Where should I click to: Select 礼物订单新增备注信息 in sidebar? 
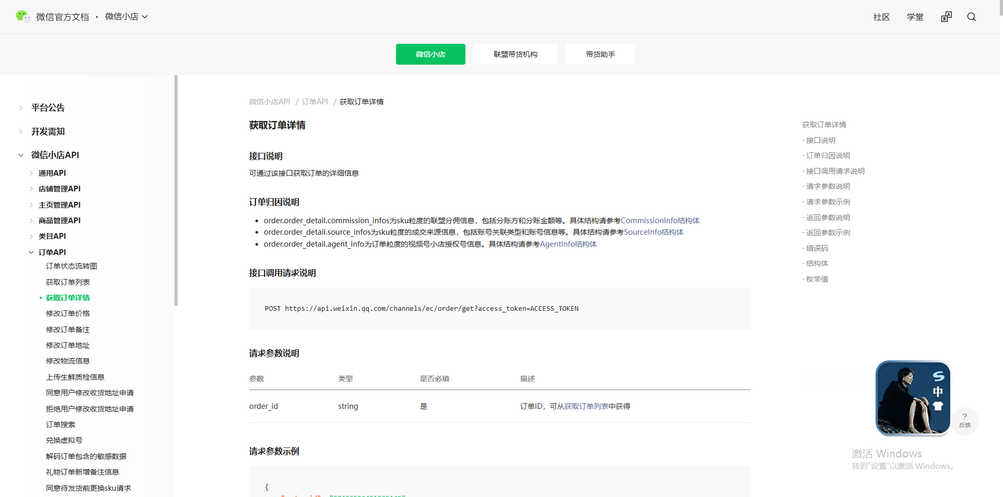(83, 472)
